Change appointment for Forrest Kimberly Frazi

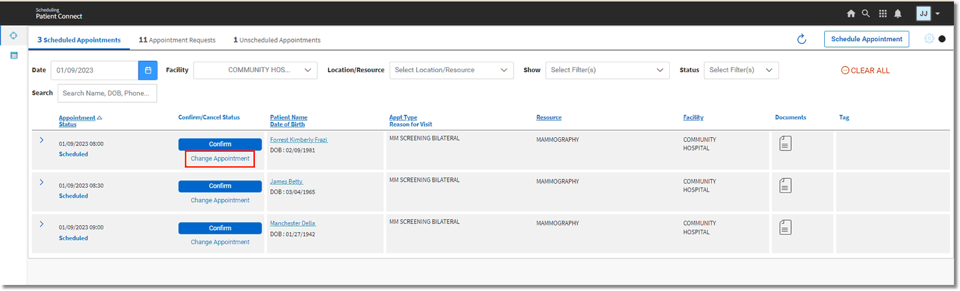(220, 158)
